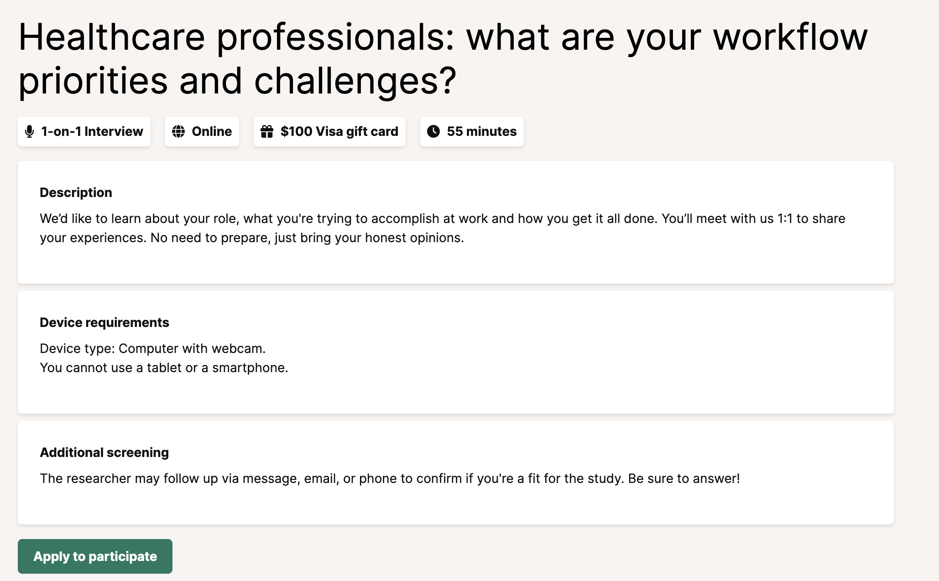Apply to participate in the study
939x581 pixels.
95,556
